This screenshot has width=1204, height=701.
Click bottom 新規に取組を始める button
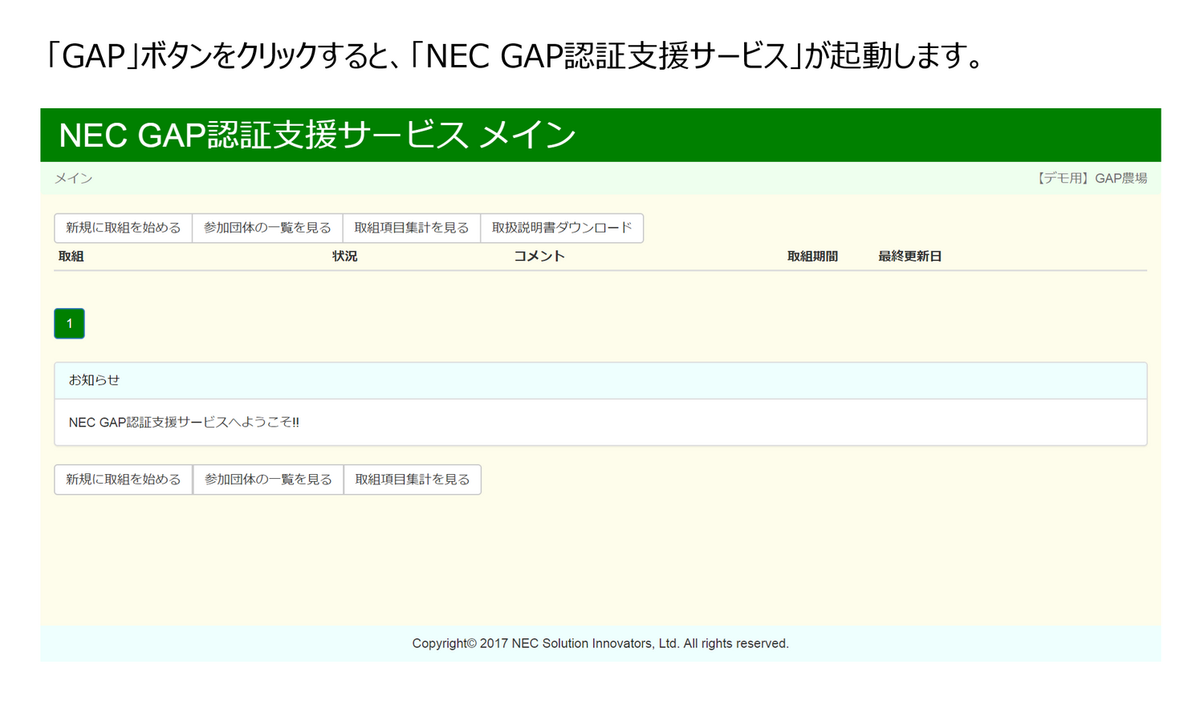[x=124, y=480]
